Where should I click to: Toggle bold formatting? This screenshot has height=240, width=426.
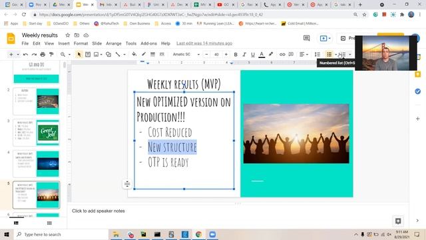pyautogui.click(x=236, y=55)
